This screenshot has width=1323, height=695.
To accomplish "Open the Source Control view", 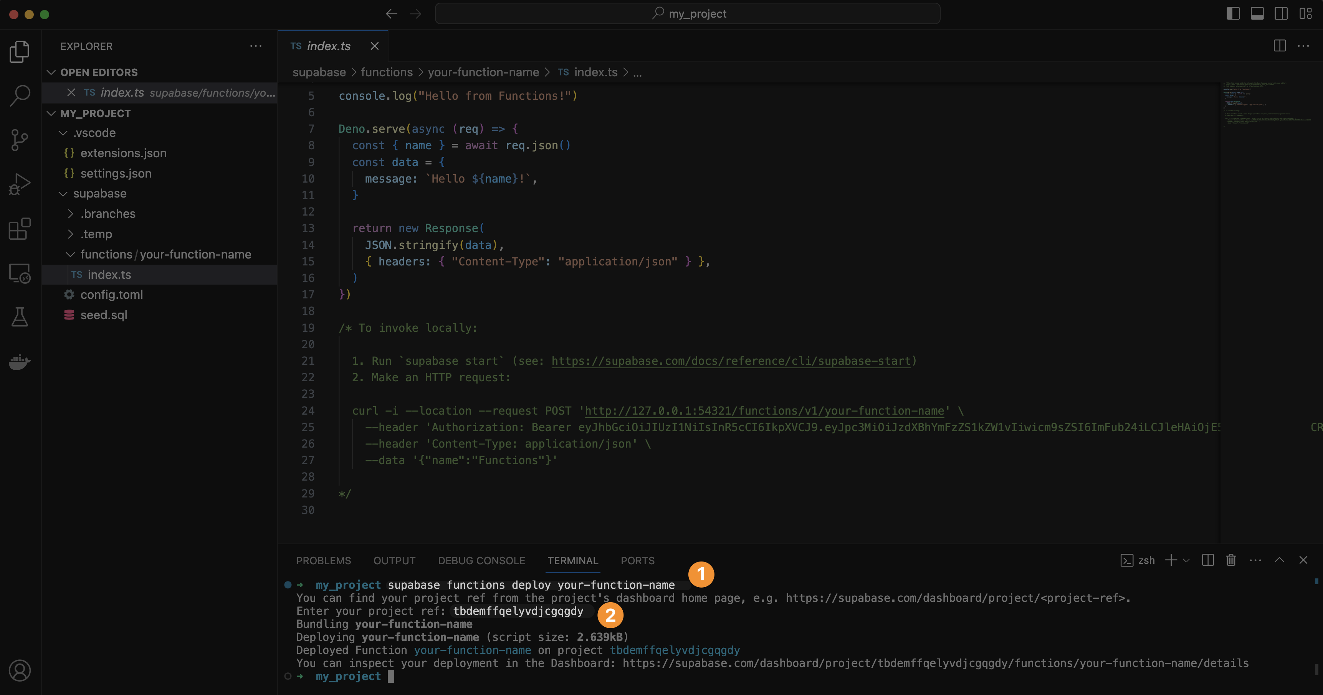I will pos(20,140).
